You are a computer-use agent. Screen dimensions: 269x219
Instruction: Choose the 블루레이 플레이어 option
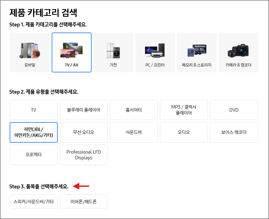point(83,110)
